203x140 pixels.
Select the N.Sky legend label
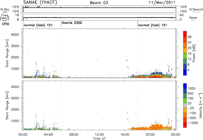(x=5, y=9)
